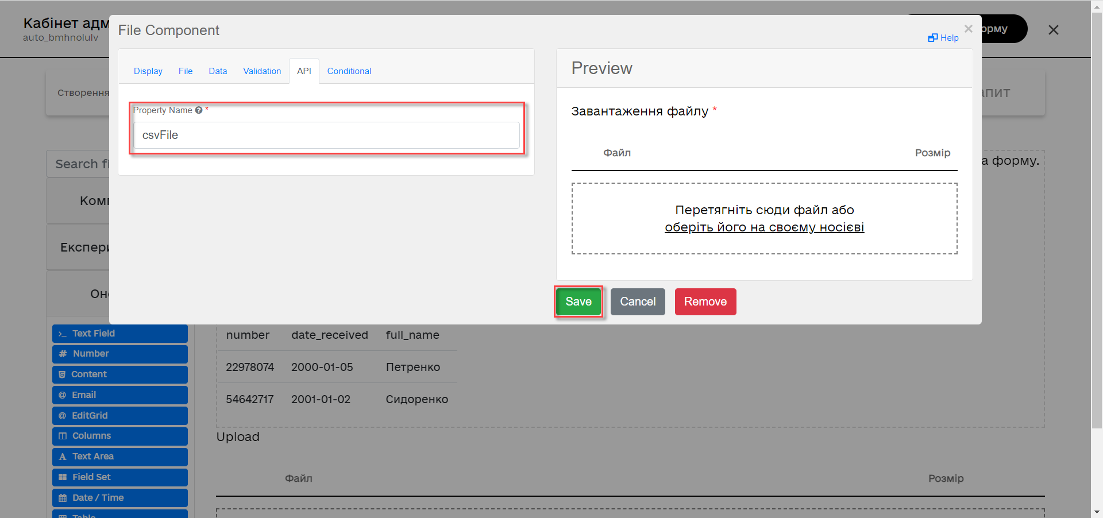Click the dashed file drop zone in Preview

point(764,219)
